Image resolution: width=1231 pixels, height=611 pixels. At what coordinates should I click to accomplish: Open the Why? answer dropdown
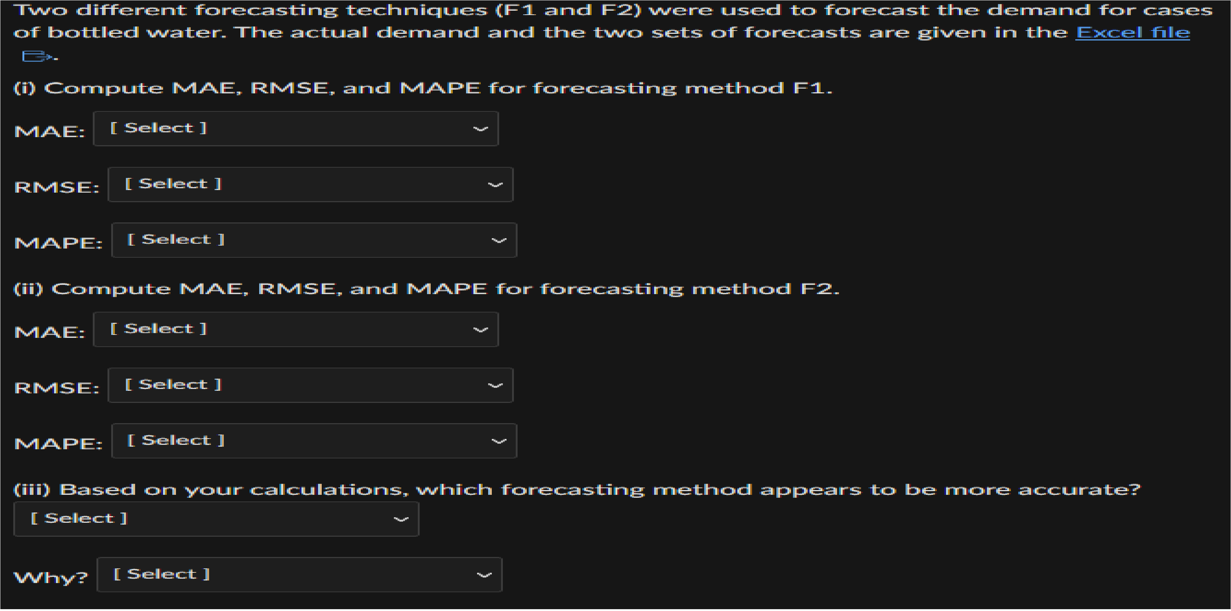pyautogui.click(x=300, y=574)
